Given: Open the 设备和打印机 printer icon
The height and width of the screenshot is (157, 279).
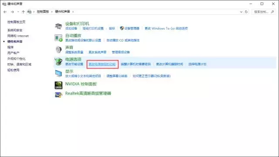Looking at the screenshot, I should [58, 26].
